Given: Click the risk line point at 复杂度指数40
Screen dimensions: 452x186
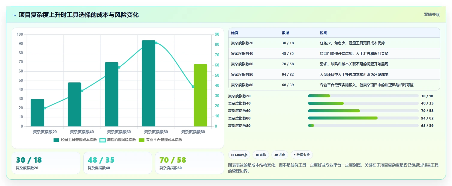Looking at the screenshot, I should [x=82, y=91].
